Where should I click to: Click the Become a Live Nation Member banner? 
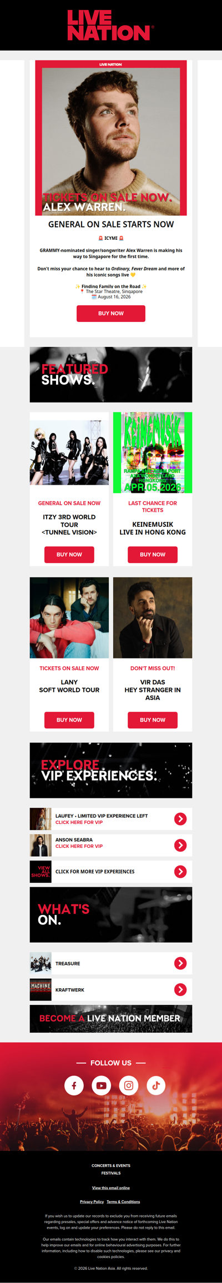click(x=111, y=1018)
